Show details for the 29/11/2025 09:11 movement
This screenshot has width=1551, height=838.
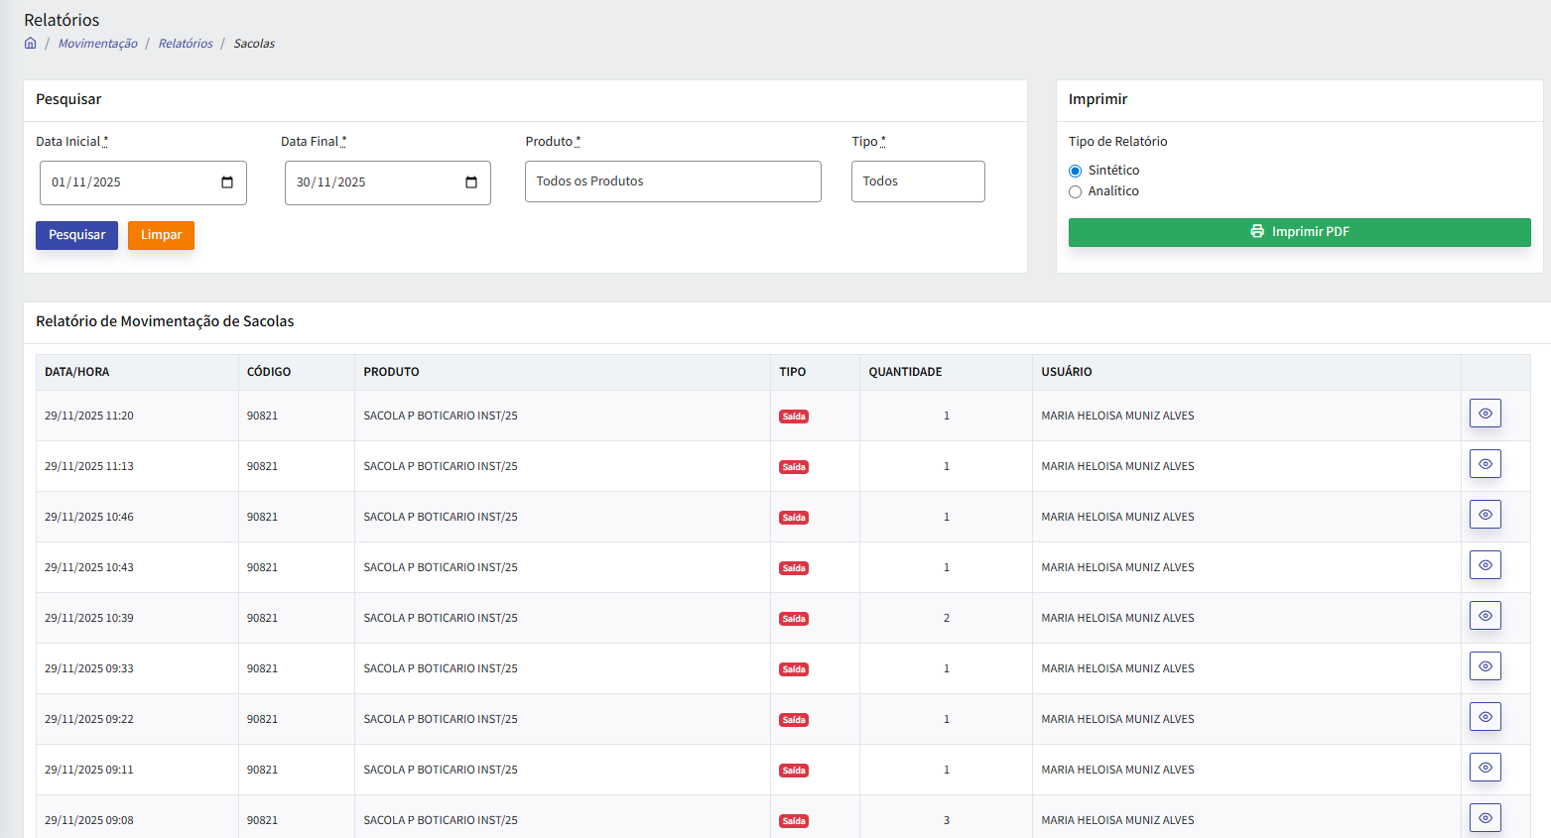1485,768
